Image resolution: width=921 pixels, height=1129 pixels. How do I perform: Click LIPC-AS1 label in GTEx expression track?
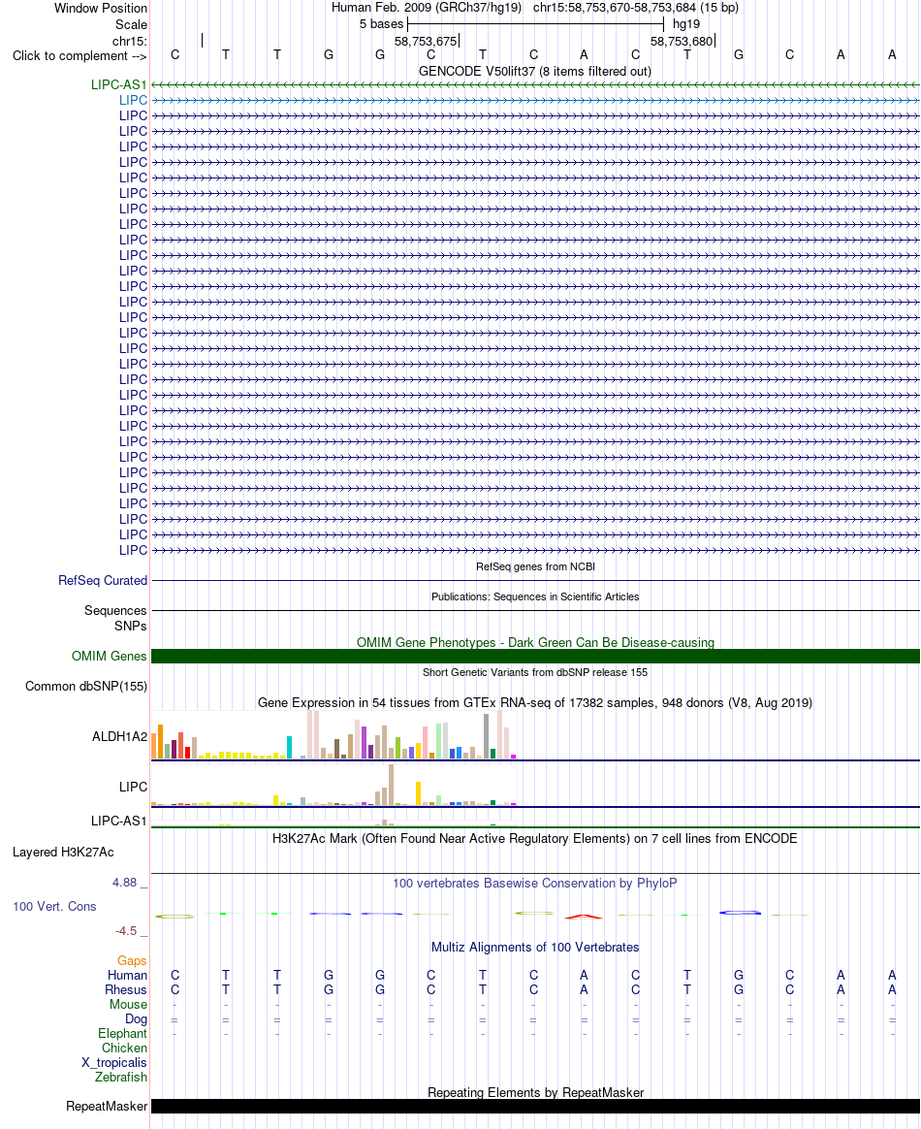pyautogui.click(x=118, y=821)
